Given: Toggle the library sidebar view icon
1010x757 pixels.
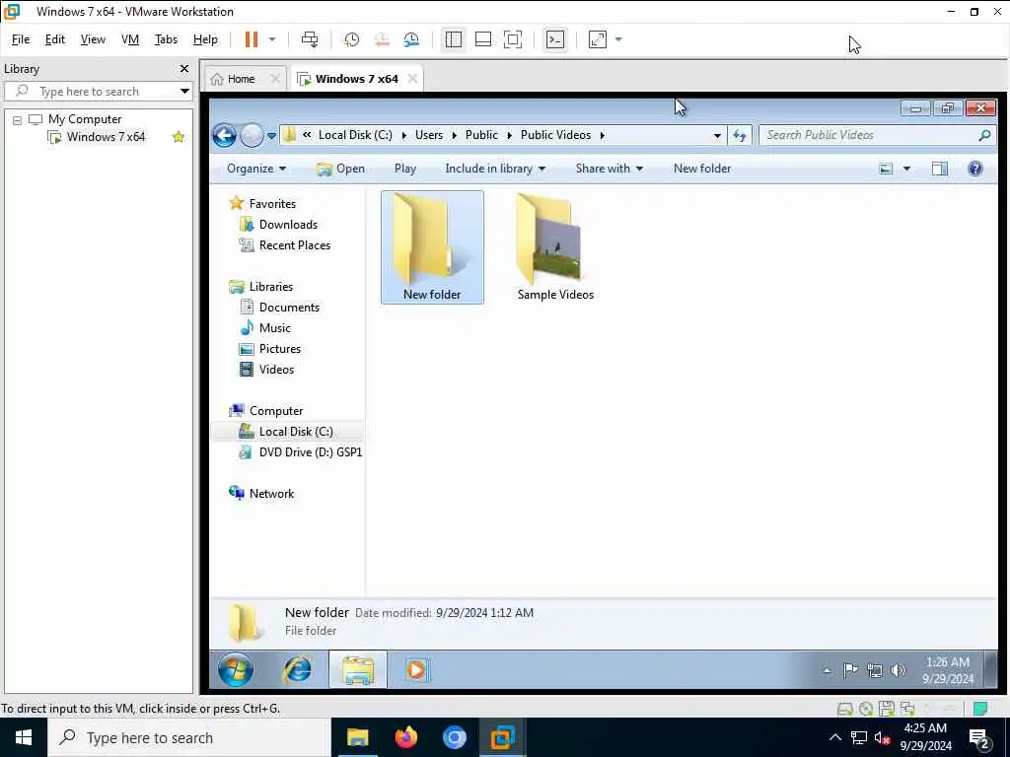Looking at the screenshot, I should tap(454, 39).
